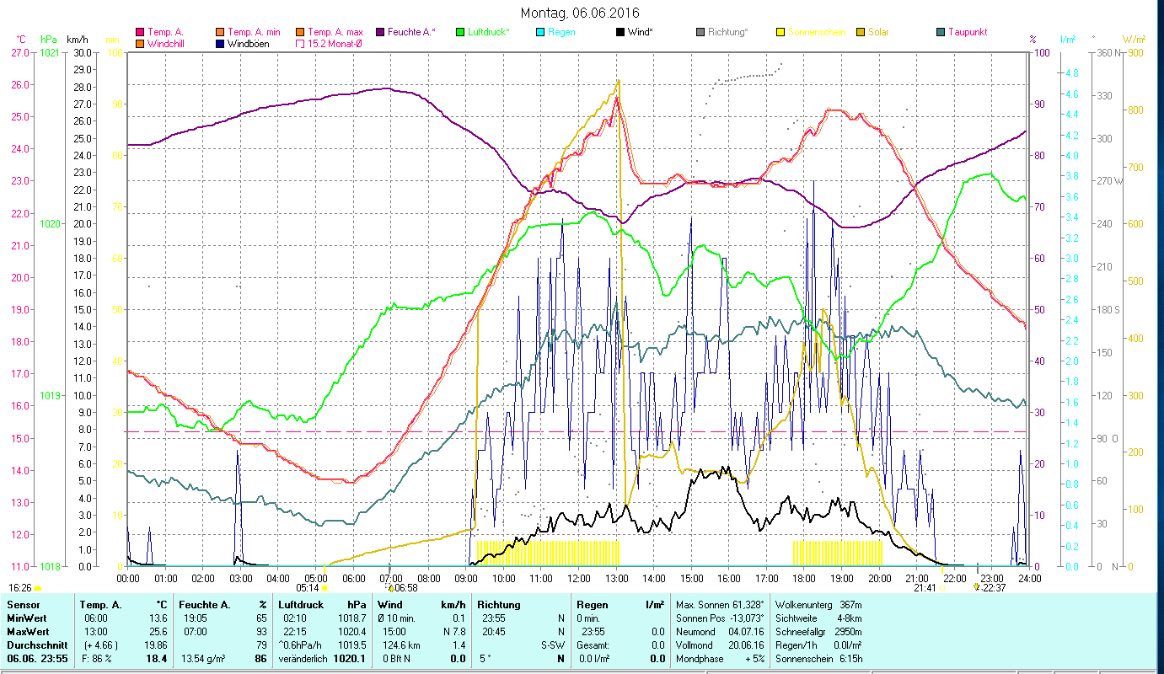Click the Temp. A. max legend swatch
1164x674 pixels.
(x=300, y=33)
